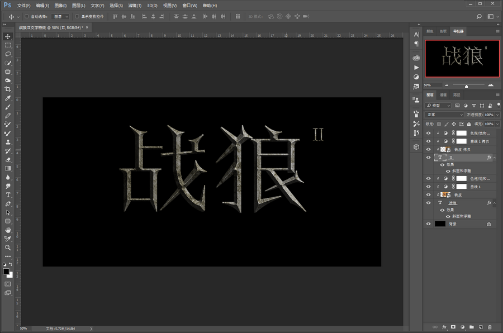Screen dimensions: 503x333
Task: Pick the Lasso tool
Action: point(8,54)
